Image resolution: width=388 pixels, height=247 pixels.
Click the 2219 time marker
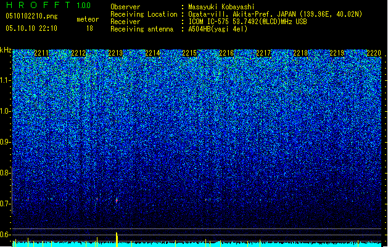click(337, 53)
